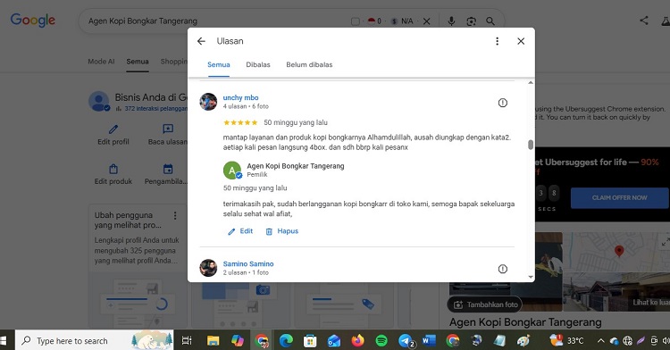Go back using the Ulasan arrow

pos(201,41)
